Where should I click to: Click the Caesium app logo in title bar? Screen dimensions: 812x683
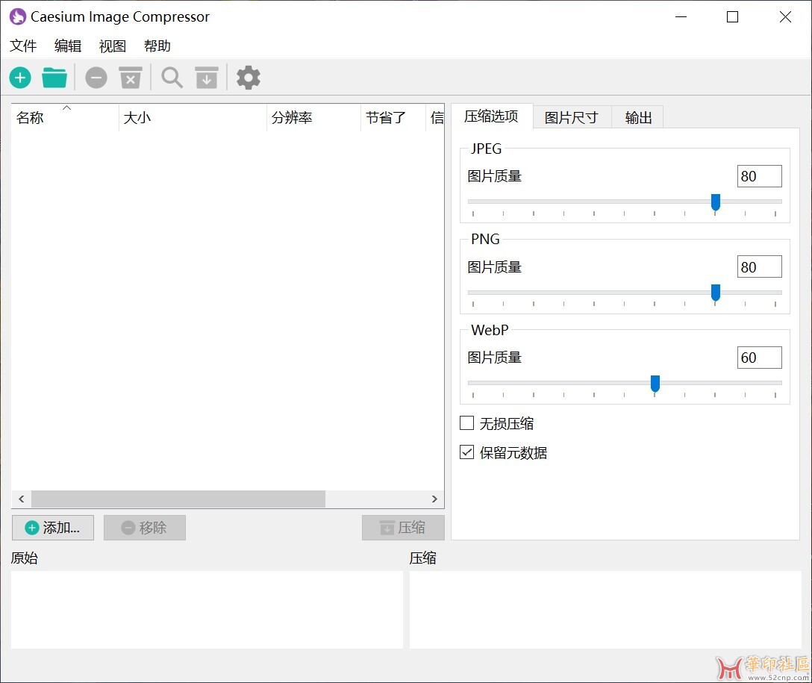click(x=18, y=16)
